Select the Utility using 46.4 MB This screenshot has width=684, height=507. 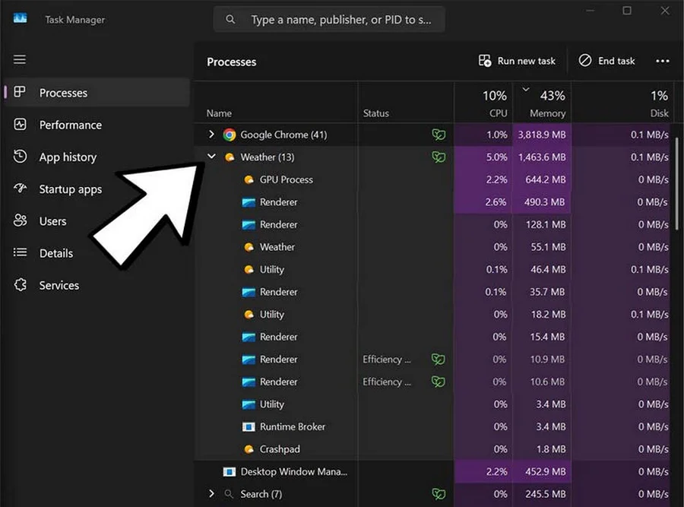click(432, 270)
